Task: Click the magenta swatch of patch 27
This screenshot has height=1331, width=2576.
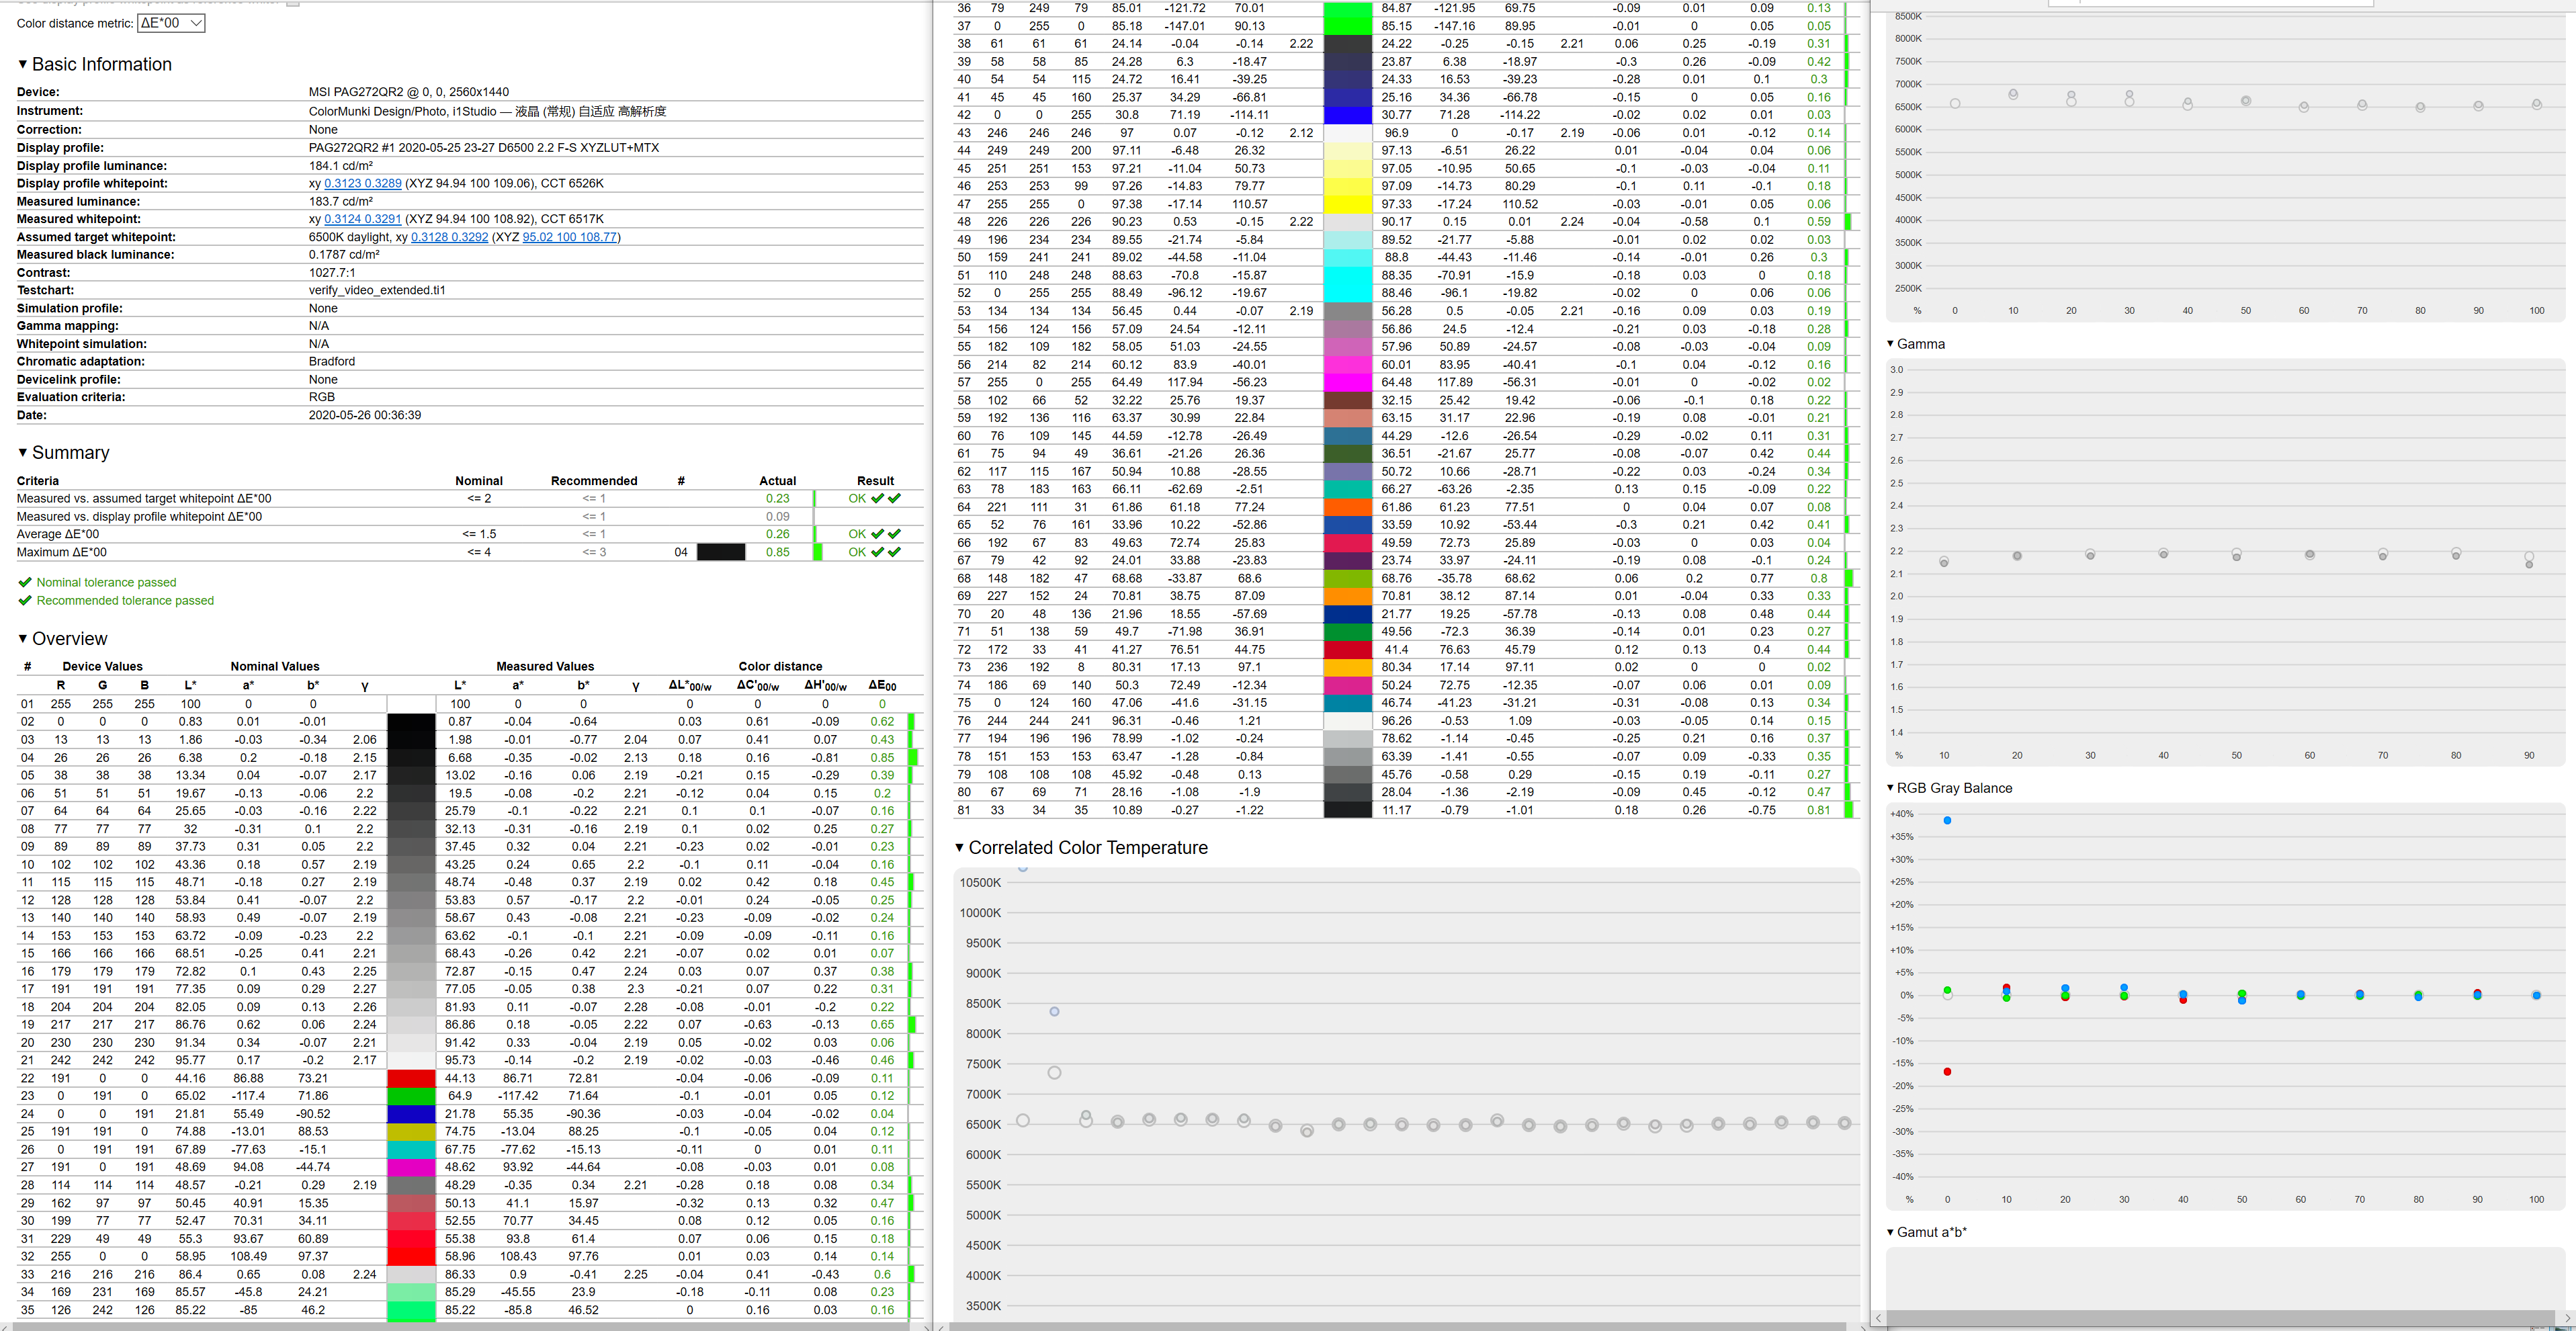Action: pos(411,1167)
